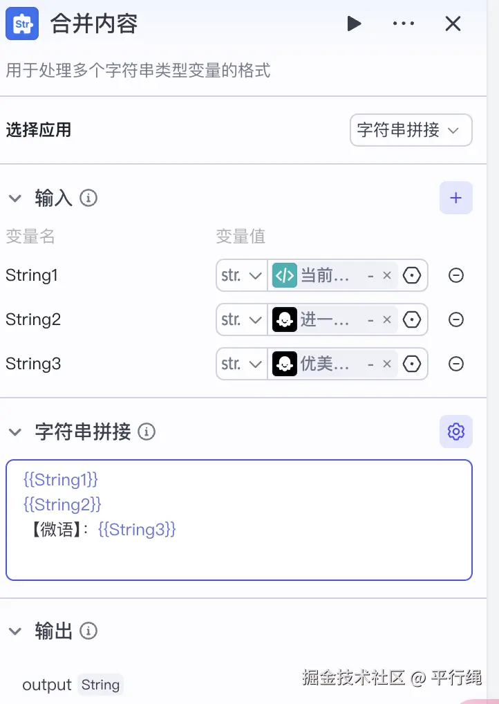Image resolution: width=499 pixels, height=704 pixels.
Task: Clear the 进一… reference value on String2
Action: pyautogui.click(x=387, y=319)
